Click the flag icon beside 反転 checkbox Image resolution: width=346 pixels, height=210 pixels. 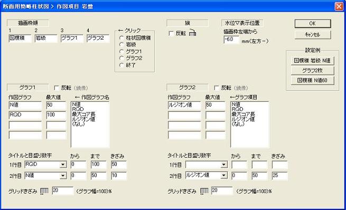[x=193, y=33]
